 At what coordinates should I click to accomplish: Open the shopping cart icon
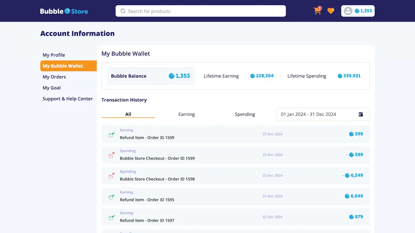pyautogui.click(x=317, y=11)
